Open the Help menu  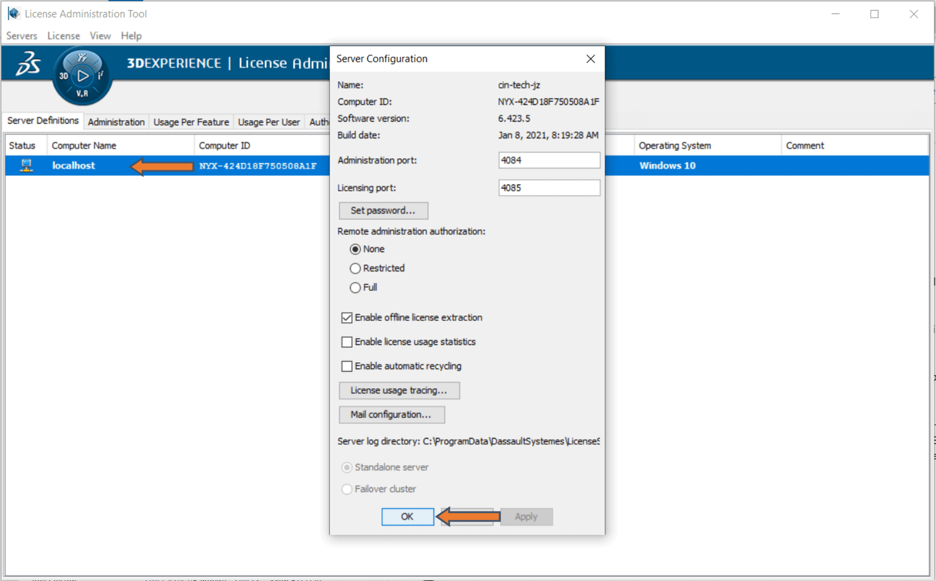point(131,36)
